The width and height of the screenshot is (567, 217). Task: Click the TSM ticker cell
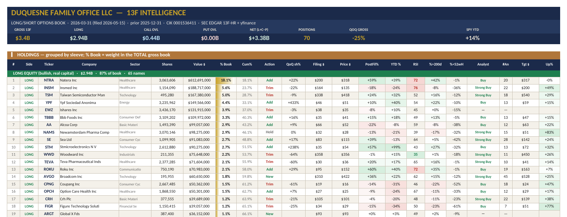(x=49, y=95)
